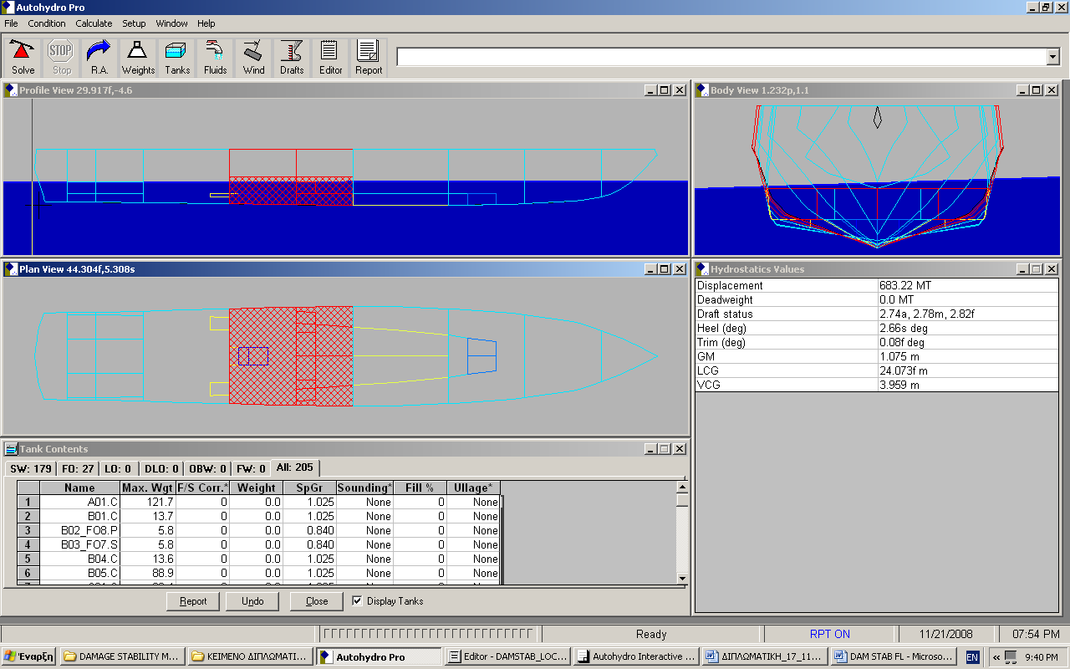This screenshot has width=1070, height=669.
Task: Click the Profile View window icon
Action: [x=11, y=90]
